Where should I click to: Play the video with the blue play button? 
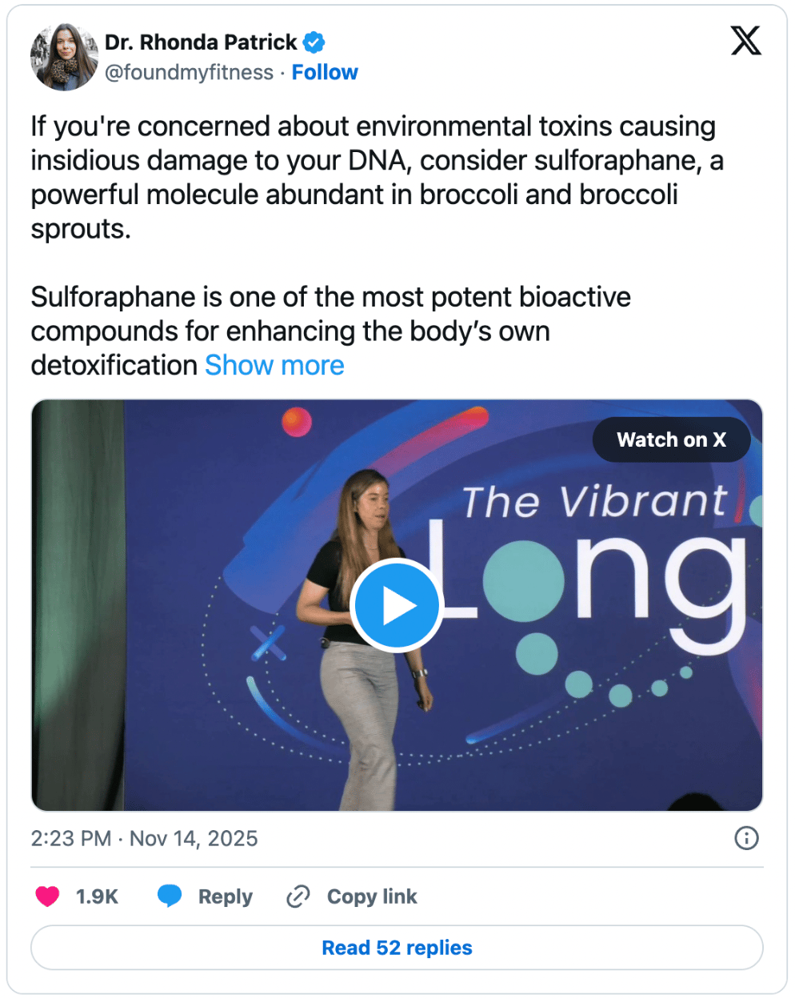pos(397,606)
